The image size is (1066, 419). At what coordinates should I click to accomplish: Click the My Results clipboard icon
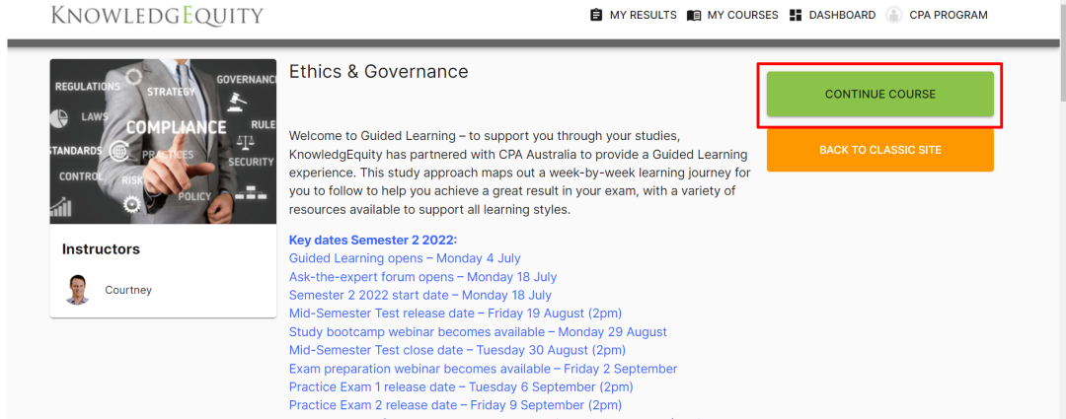595,15
